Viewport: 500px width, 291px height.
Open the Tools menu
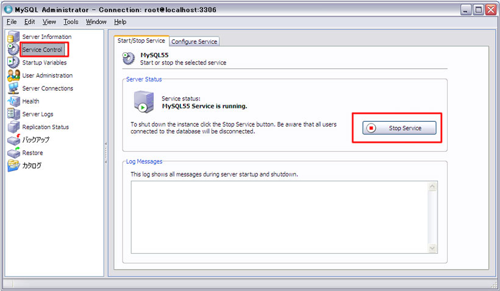coord(71,22)
